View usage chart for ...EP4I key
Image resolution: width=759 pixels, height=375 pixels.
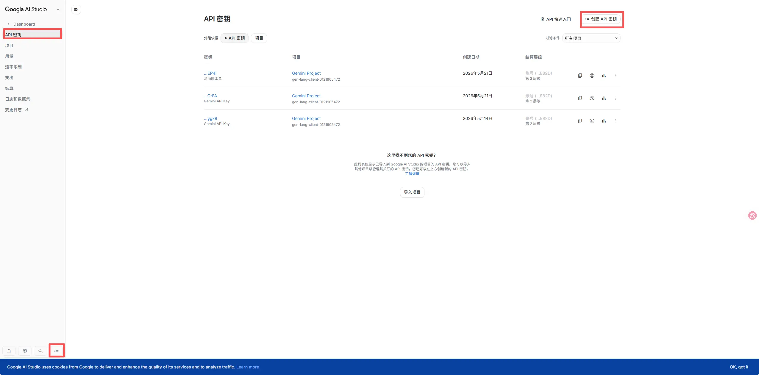coord(604,76)
